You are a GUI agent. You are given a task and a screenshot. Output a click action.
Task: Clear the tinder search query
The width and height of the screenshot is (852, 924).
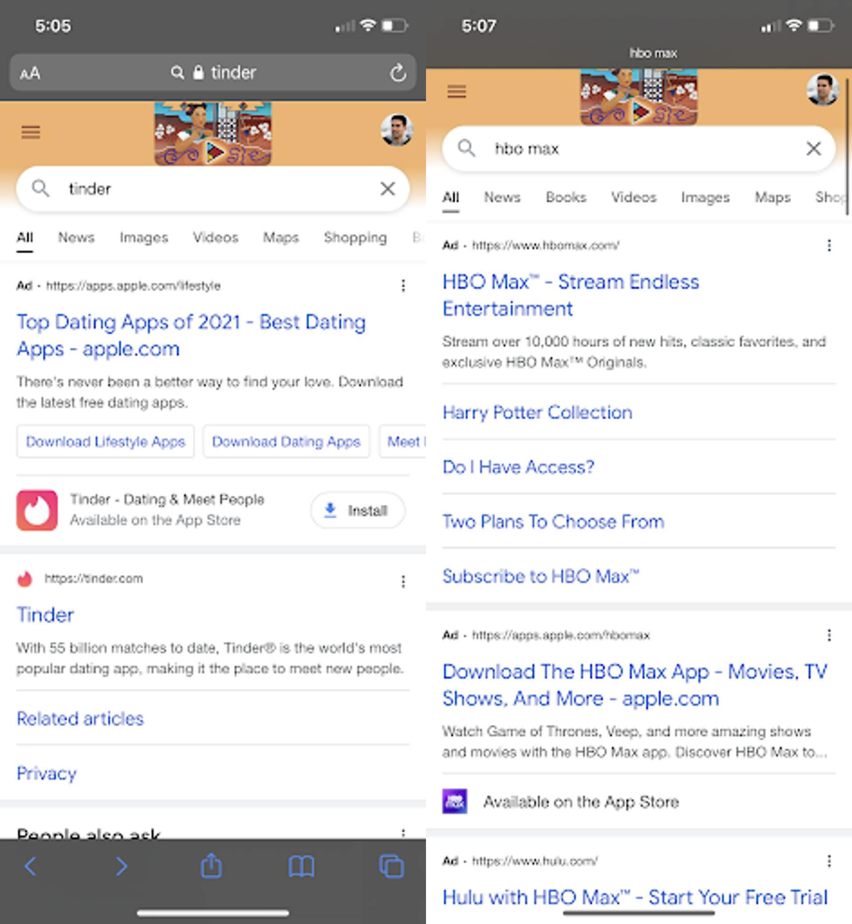388,189
